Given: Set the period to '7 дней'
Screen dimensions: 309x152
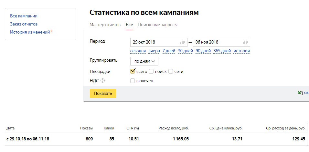Looking at the screenshot, I should 169,51.
